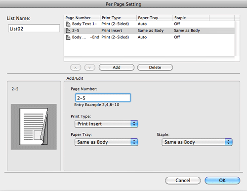This screenshot has width=247, height=191.
Task: Click the Page Number field containing 2-5
Action: [103, 98]
